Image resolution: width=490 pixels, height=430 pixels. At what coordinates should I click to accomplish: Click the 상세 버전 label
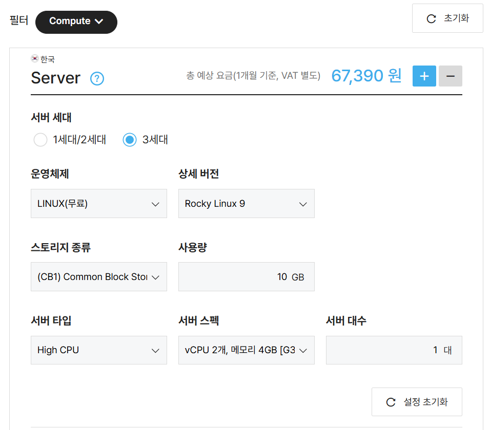(198, 174)
